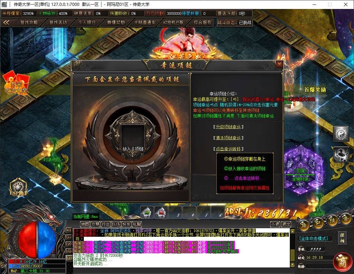354x274 pixels.
Task: Open the 个人银行 menu tab
Action: 87,22
